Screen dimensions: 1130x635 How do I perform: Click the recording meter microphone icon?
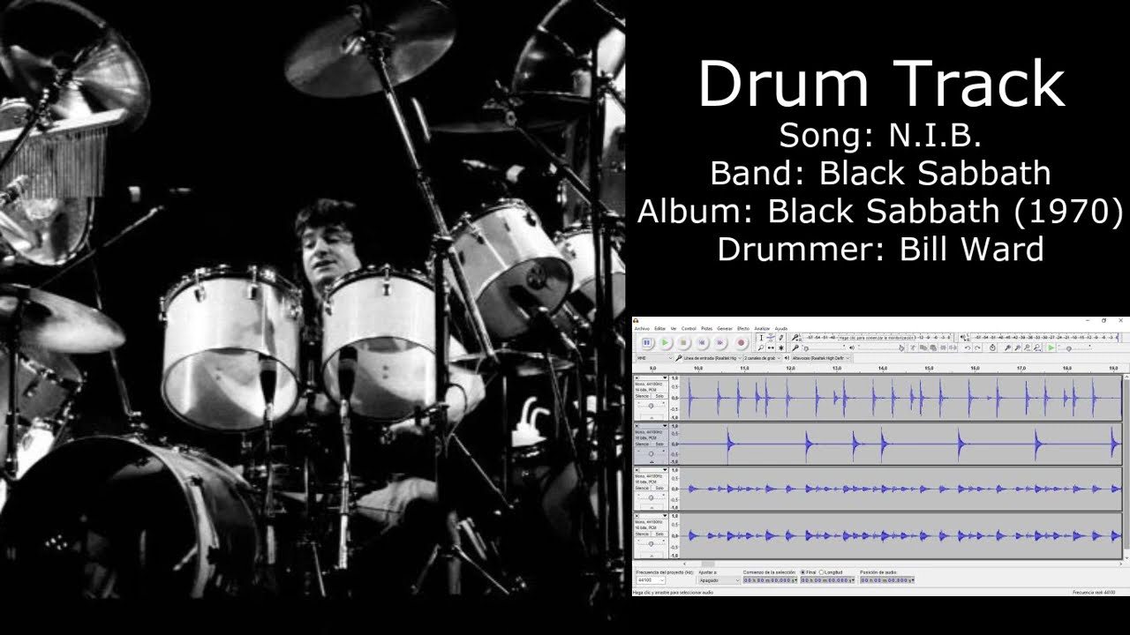(795, 338)
